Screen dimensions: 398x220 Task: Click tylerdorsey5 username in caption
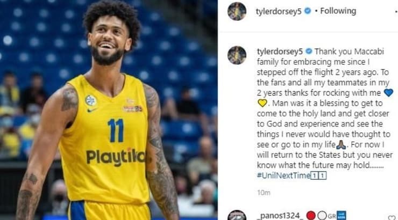point(280,52)
